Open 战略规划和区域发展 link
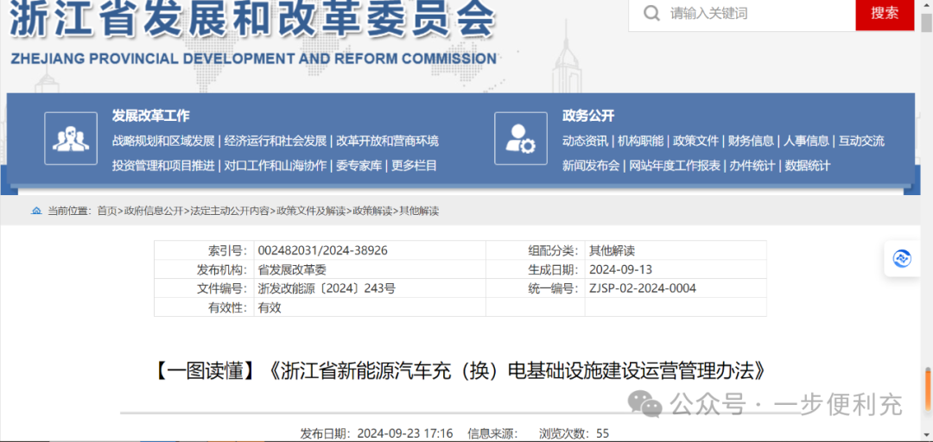The height and width of the screenshot is (442, 933). [x=163, y=141]
